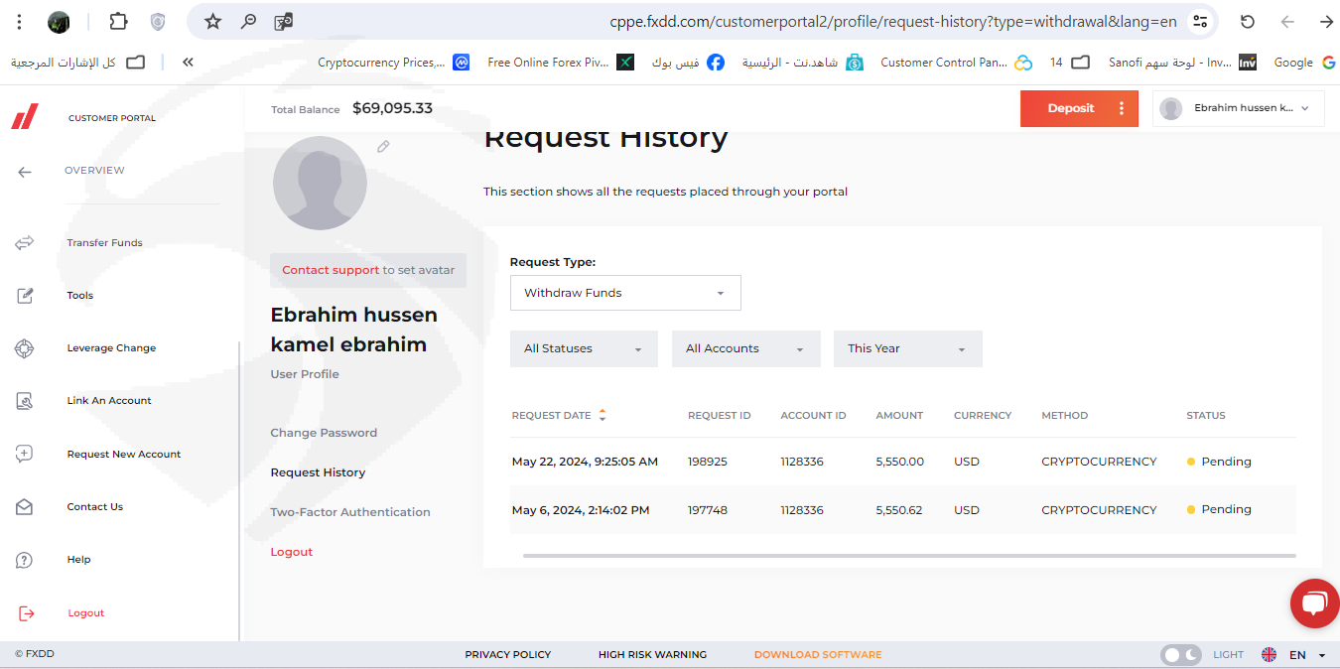
Task: Click the pencil icon beside avatar
Action: [x=383, y=147]
